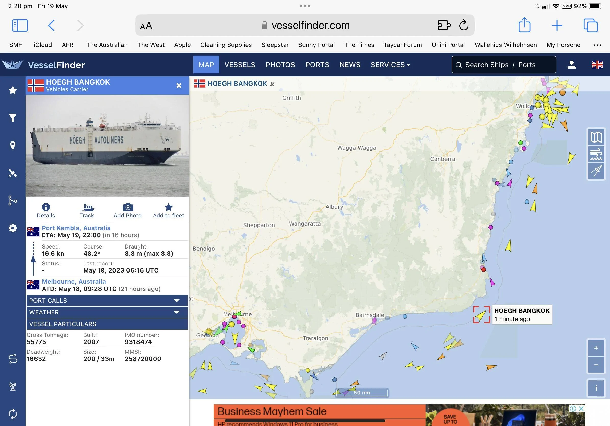Open the satellite icon in sidebar

pyautogui.click(x=13, y=173)
